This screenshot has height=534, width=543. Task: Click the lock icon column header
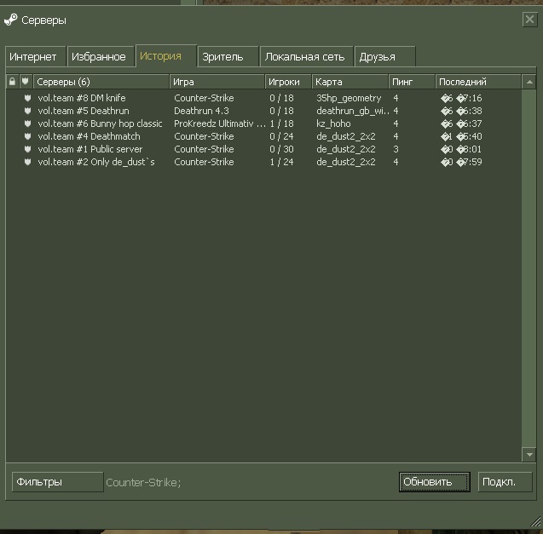(x=12, y=82)
